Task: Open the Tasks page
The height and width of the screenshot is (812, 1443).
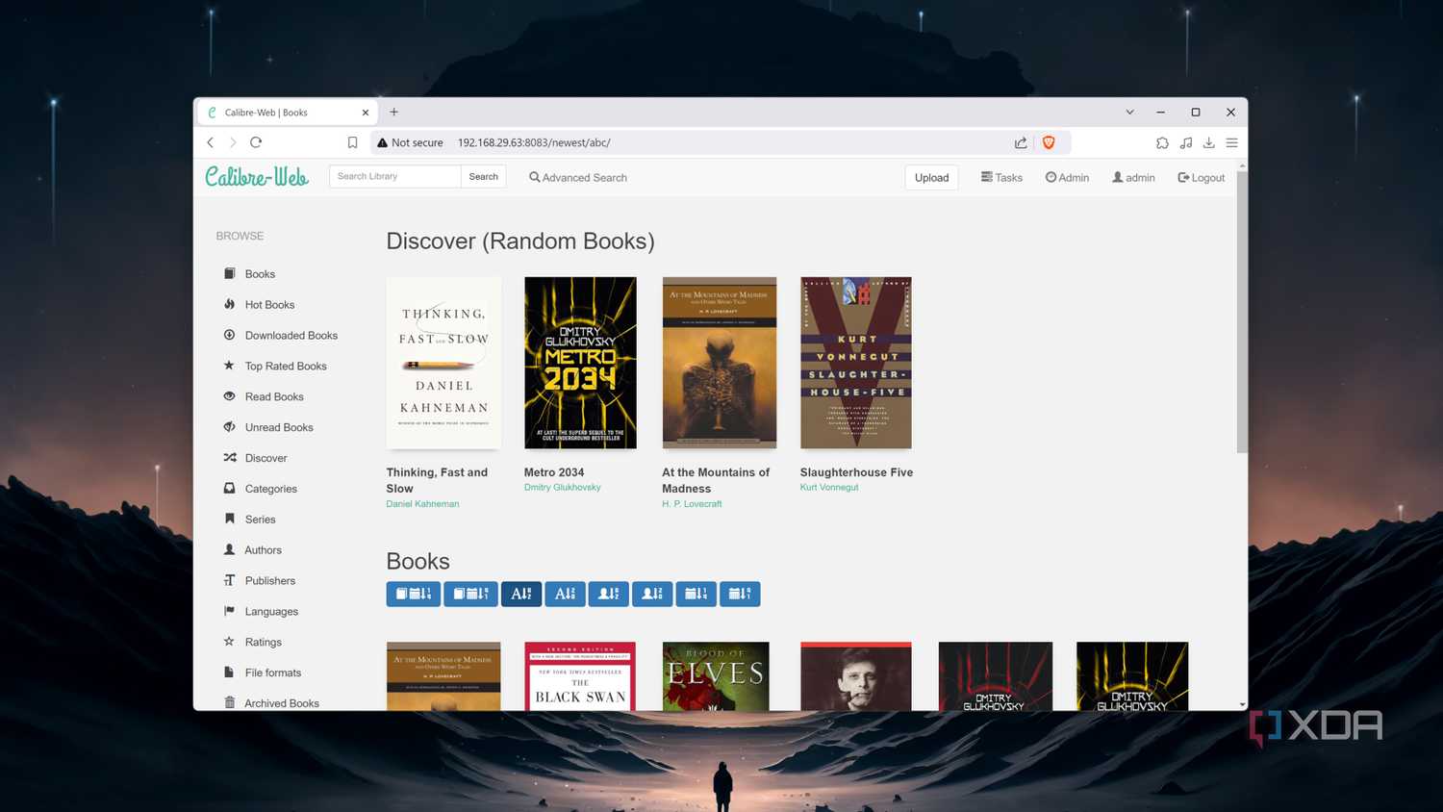Action: coord(1001,178)
